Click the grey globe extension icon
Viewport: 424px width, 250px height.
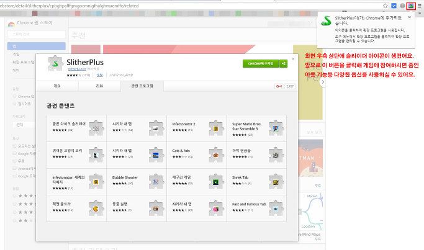click(402, 6)
